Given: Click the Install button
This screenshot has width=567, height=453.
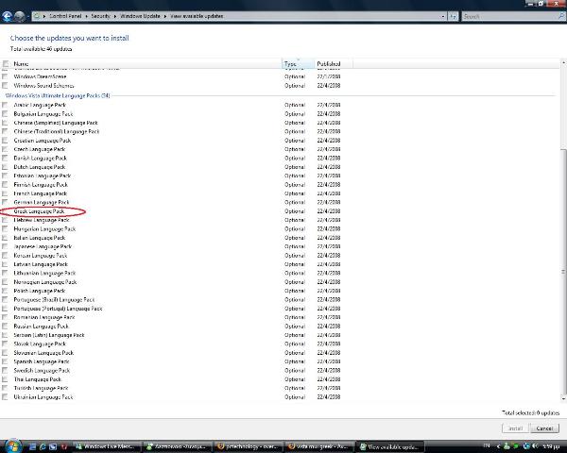Looking at the screenshot, I should coord(515,428).
